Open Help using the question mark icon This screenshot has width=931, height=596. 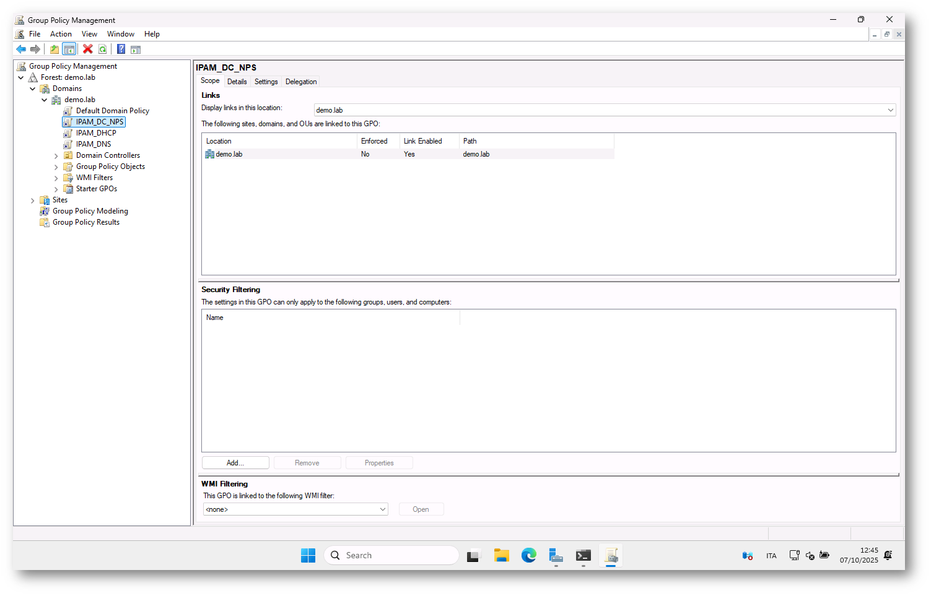click(x=121, y=50)
